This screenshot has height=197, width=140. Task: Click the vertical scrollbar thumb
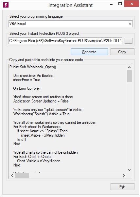click(x=129, y=76)
